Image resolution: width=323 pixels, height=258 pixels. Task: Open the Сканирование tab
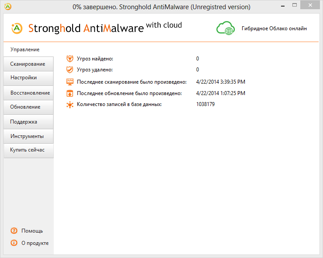click(x=28, y=64)
